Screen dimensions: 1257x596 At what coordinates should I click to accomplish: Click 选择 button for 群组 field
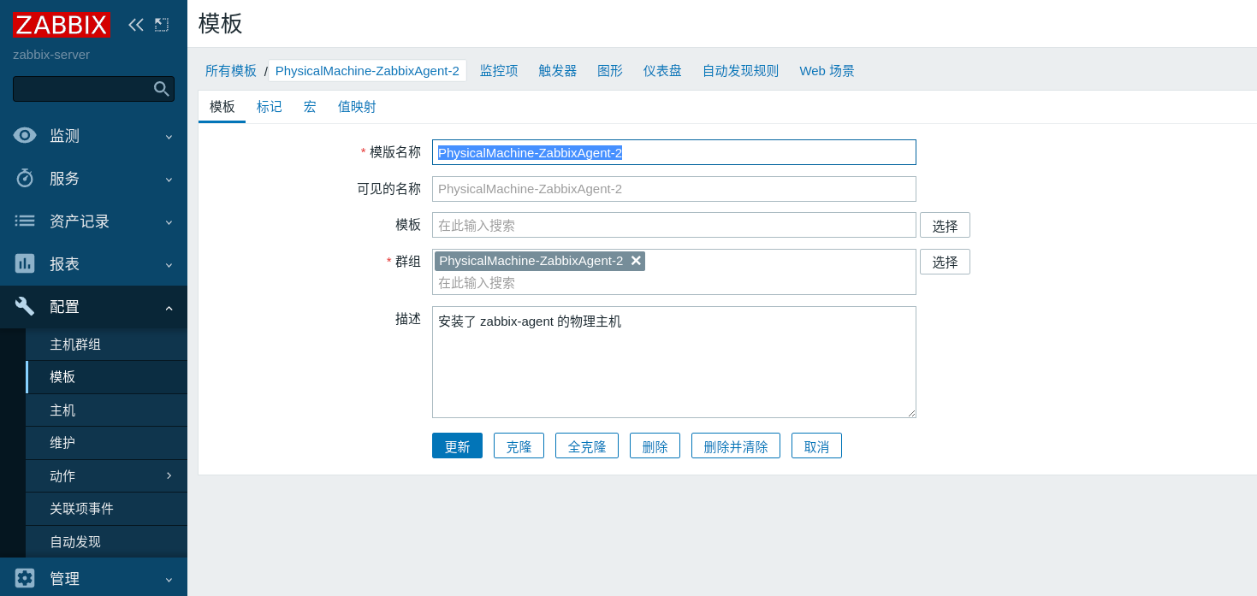coord(945,262)
